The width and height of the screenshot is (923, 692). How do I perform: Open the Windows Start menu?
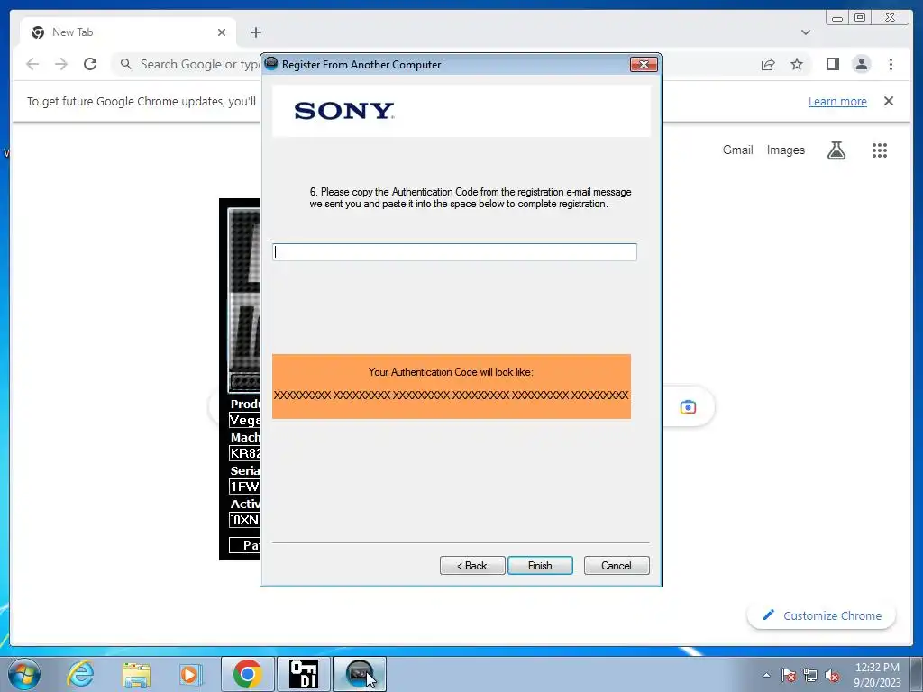(x=24, y=674)
